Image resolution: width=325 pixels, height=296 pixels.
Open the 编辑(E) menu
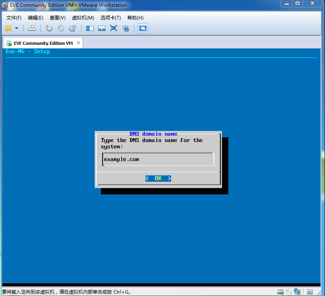tap(35, 18)
